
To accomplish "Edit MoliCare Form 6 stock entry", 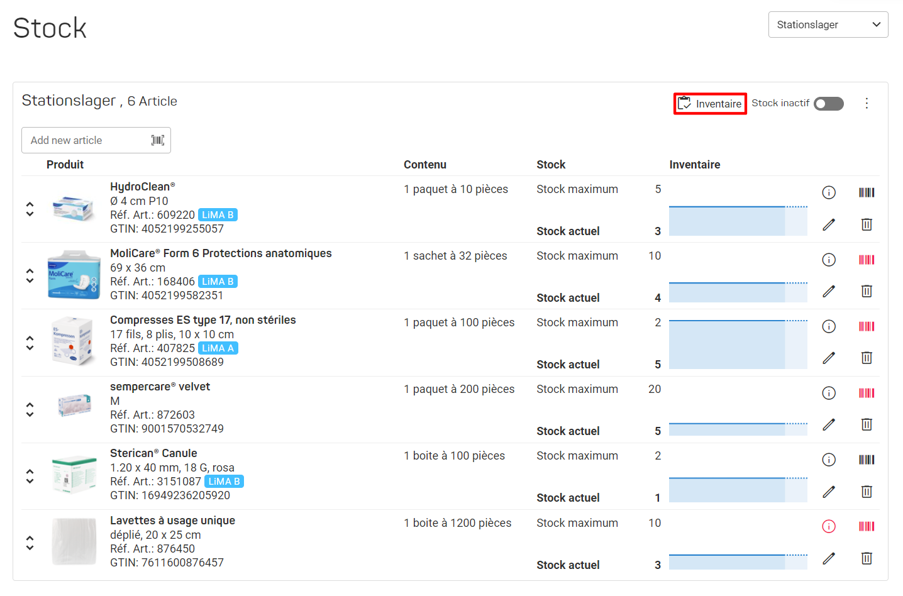I will (829, 291).
